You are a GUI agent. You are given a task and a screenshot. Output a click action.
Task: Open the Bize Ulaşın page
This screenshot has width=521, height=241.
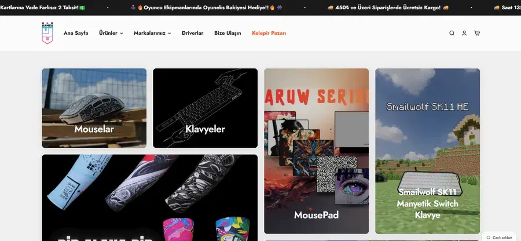pos(228,33)
